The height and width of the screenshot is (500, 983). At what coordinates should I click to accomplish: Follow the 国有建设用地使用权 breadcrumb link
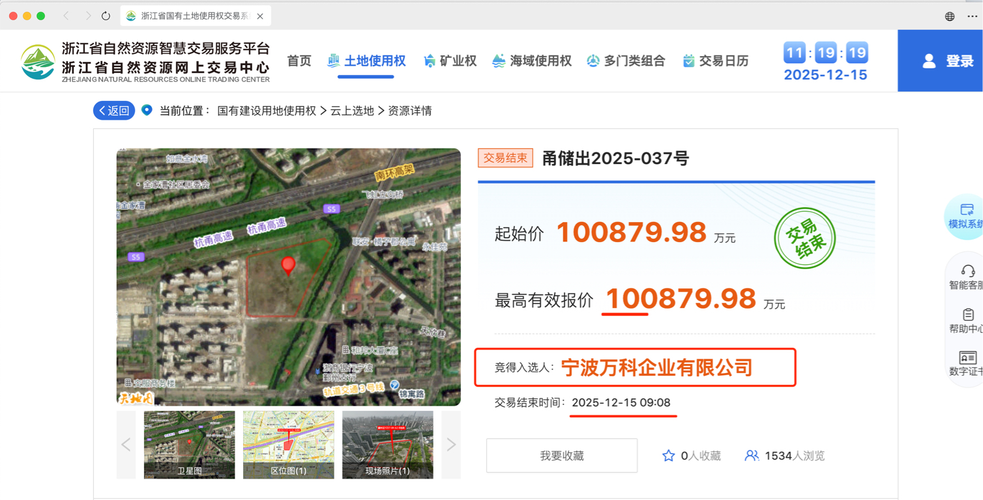(267, 111)
